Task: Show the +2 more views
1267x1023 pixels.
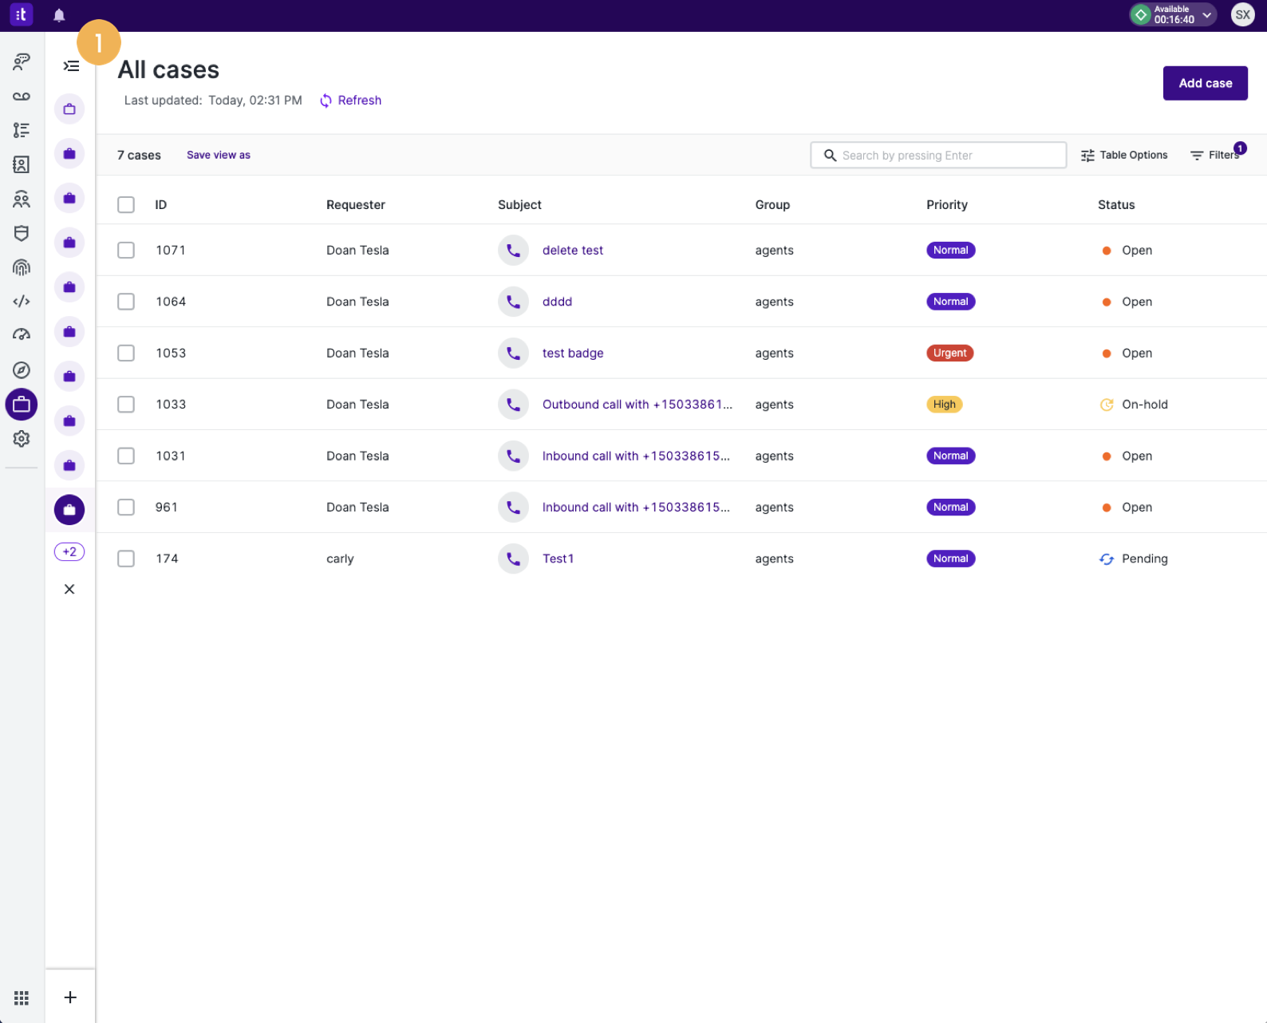Action: [69, 551]
